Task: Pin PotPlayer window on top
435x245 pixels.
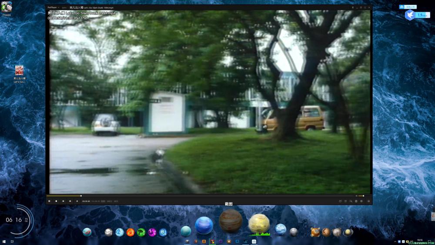Action: [353, 7]
